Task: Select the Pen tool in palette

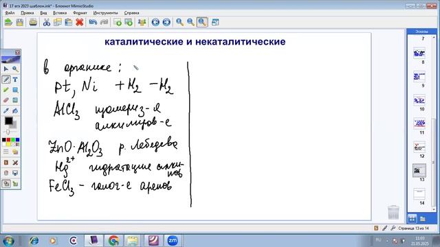Action: [x=6, y=80]
